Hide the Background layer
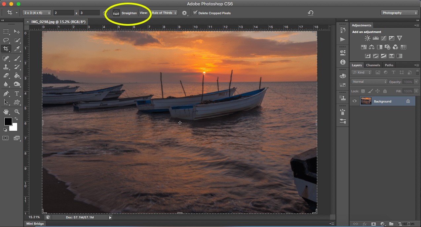Image resolution: width=421 pixels, height=227 pixels. click(355, 101)
